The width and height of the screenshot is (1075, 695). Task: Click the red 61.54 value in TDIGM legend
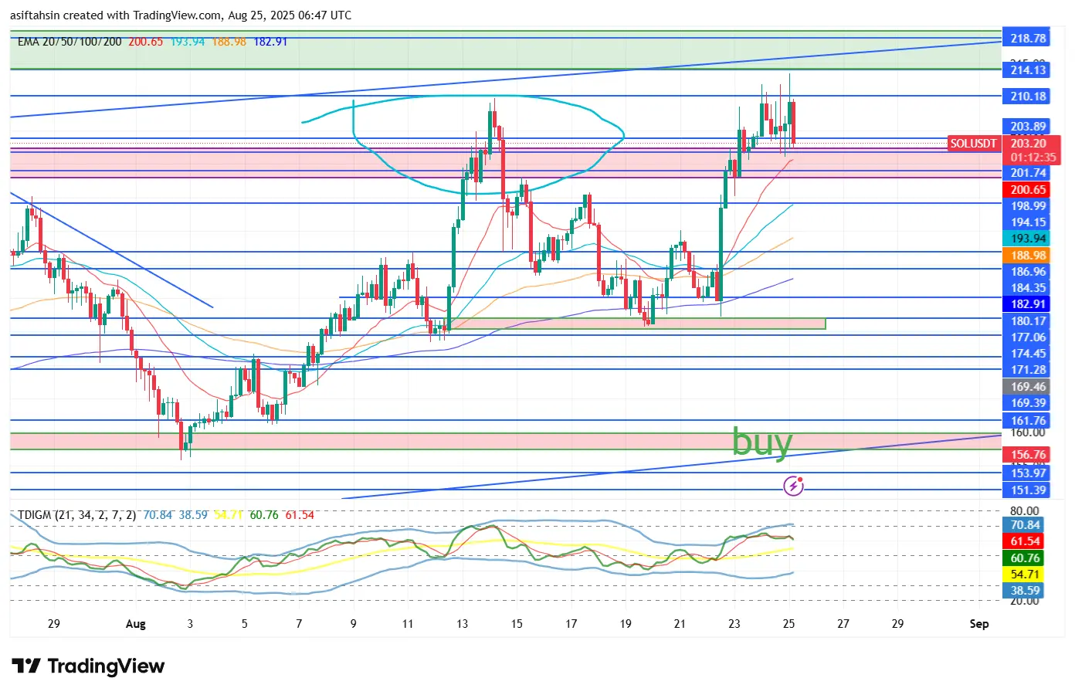(x=300, y=515)
